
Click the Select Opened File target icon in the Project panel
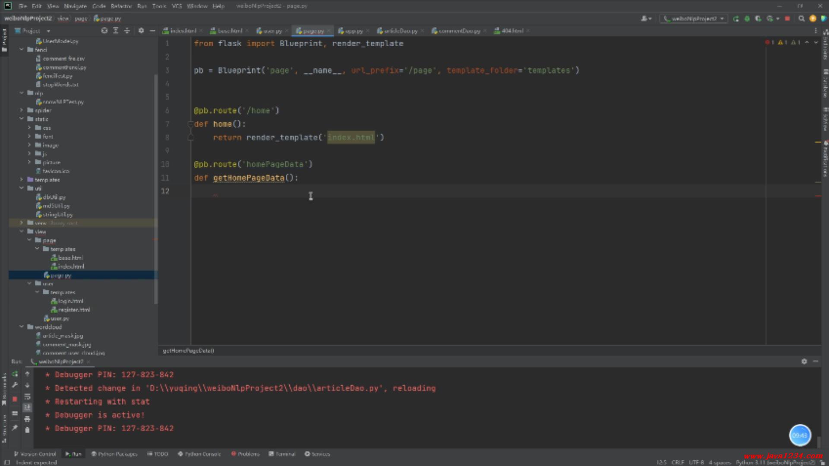coord(104,31)
